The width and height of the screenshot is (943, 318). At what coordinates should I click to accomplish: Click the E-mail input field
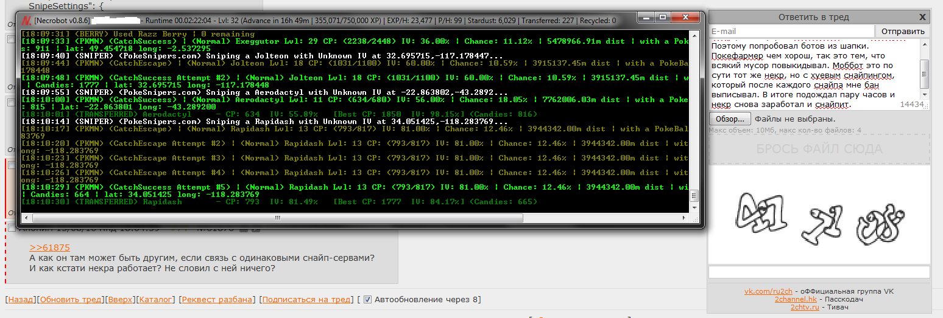791,31
